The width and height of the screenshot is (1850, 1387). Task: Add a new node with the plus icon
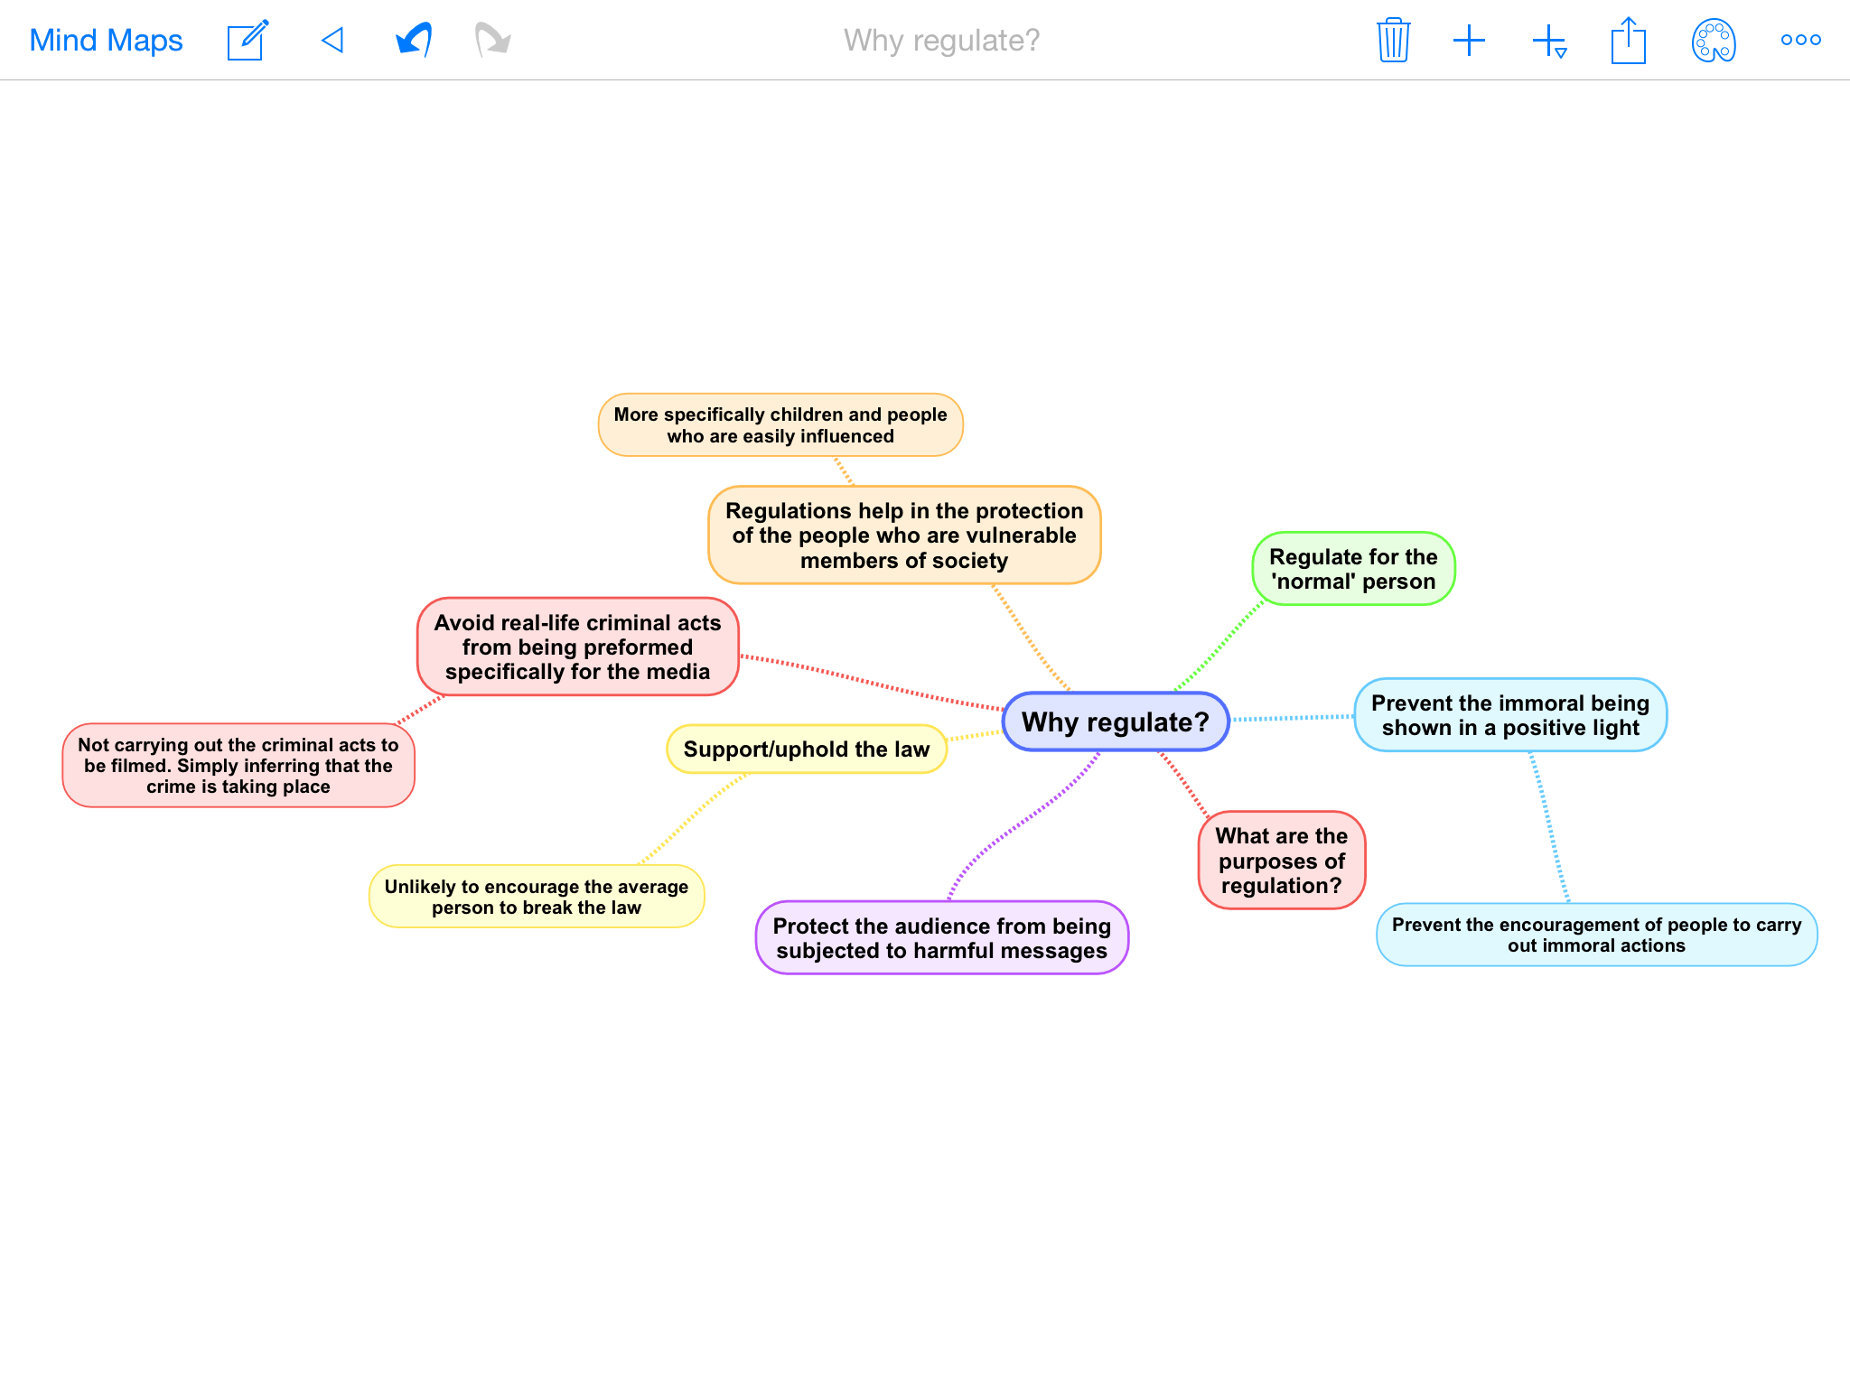1469,41
